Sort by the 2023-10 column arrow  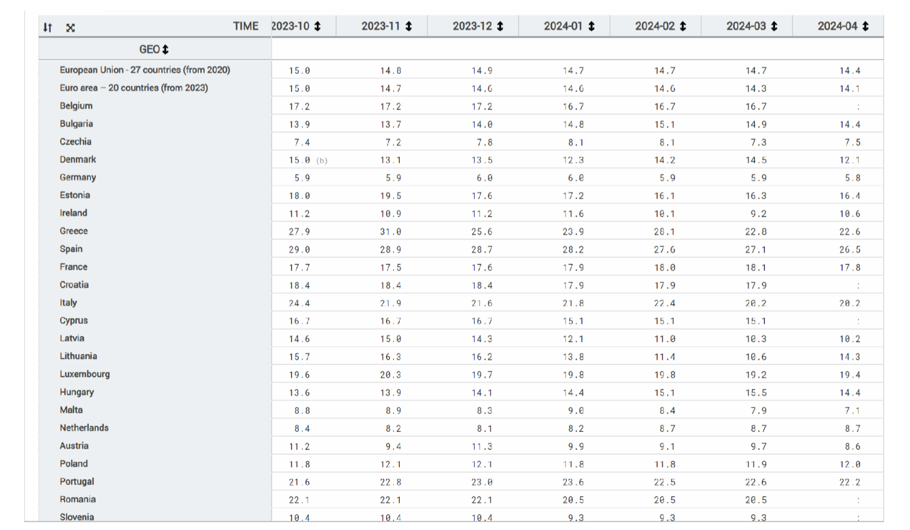pyautogui.click(x=317, y=26)
